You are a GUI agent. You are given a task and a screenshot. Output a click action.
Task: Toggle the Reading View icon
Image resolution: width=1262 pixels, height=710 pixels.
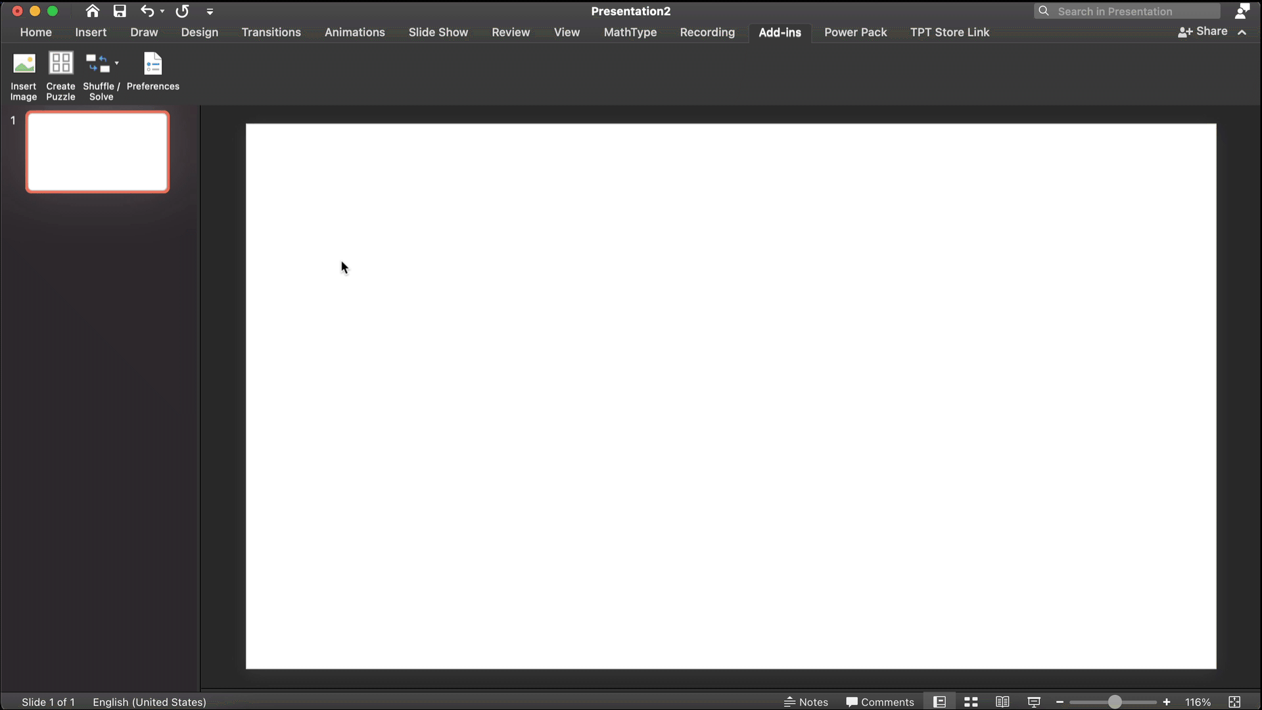(1002, 701)
